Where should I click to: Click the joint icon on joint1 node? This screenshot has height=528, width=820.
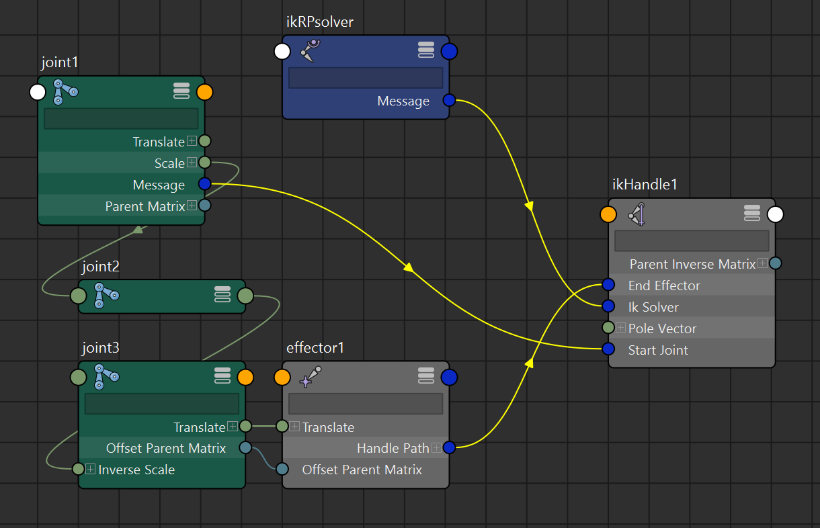[x=65, y=91]
